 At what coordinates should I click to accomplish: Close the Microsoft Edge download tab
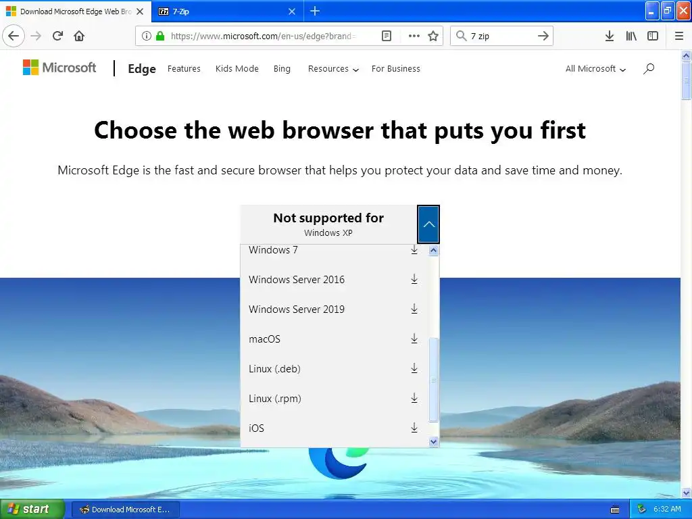pos(140,11)
